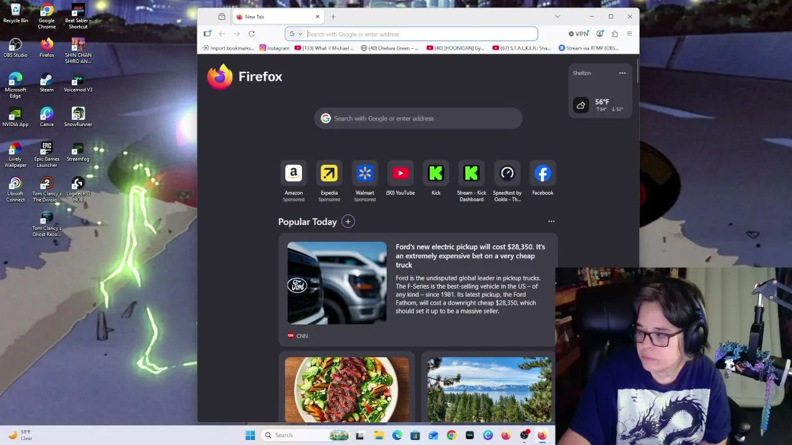Image resolution: width=792 pixels, height=445 pixels.
Task: Launch Steam from the desktop
Action: click(x=46, y=83)
